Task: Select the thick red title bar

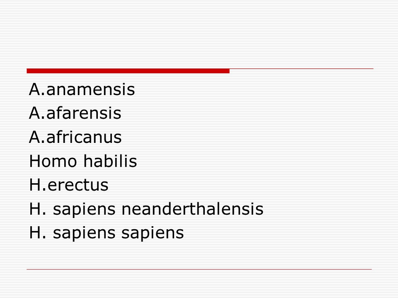Action: click(128, 71)
